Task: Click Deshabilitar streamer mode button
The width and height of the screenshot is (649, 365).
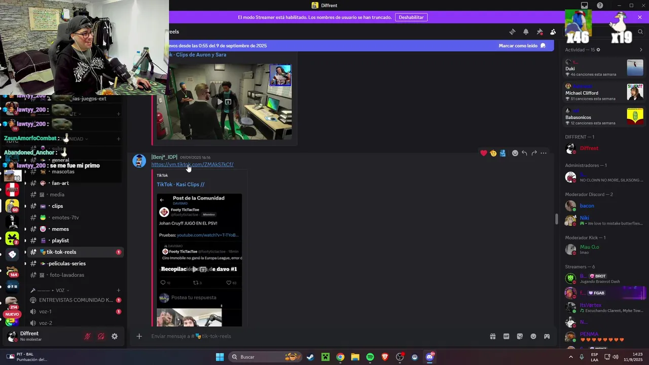Action: (411, 17)
